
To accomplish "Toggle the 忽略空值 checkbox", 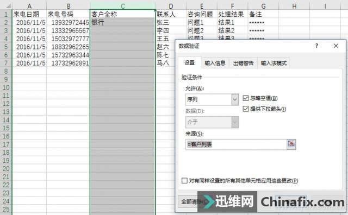I will point(245,98).
